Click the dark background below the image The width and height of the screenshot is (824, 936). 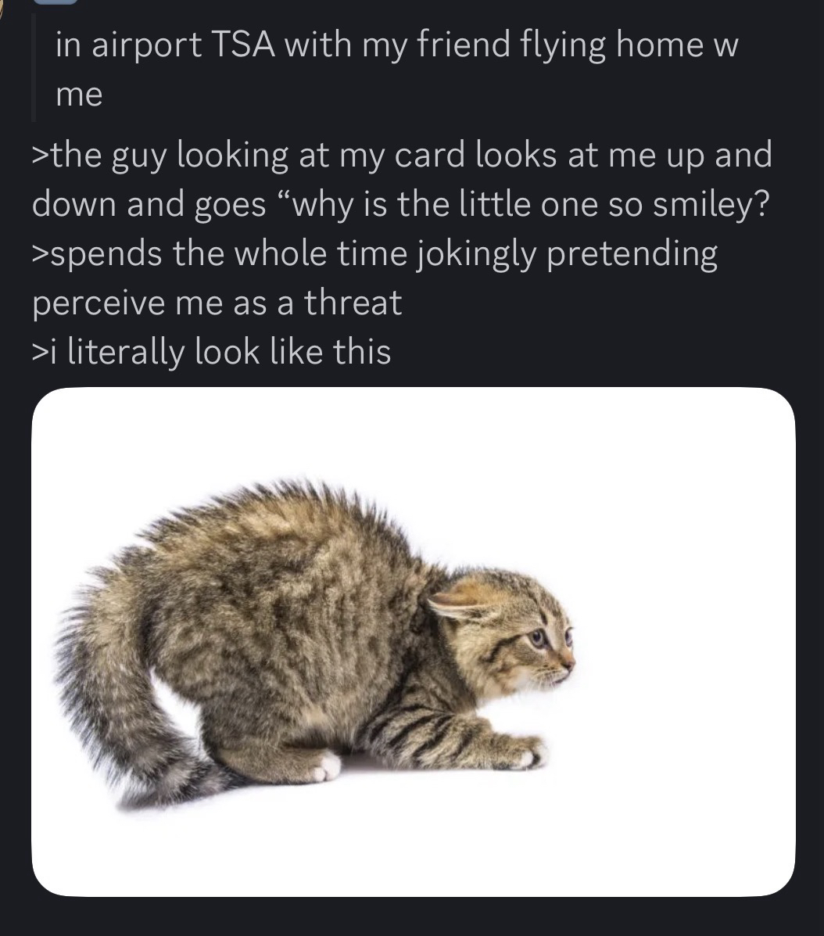pos(412,917)
